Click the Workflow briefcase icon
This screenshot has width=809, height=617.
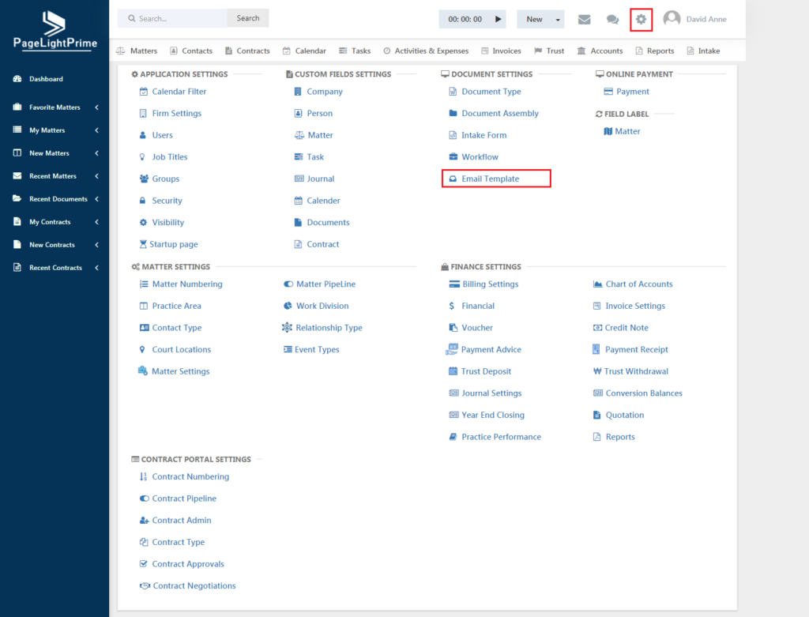click(x=453, y=157)
